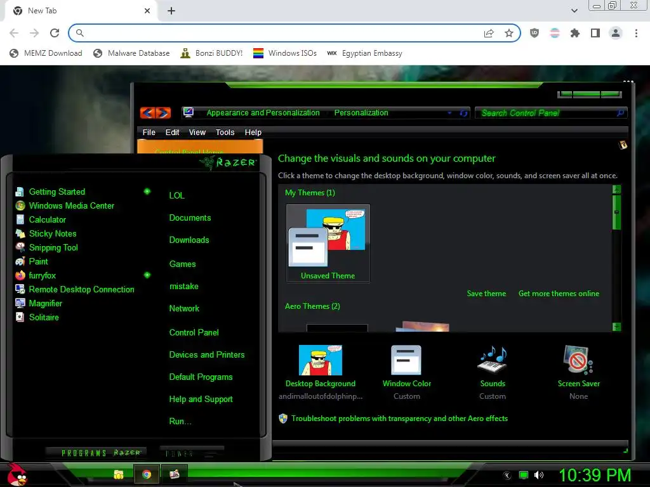
Task: Click taskbar Chrome icon
Action: 147,474
